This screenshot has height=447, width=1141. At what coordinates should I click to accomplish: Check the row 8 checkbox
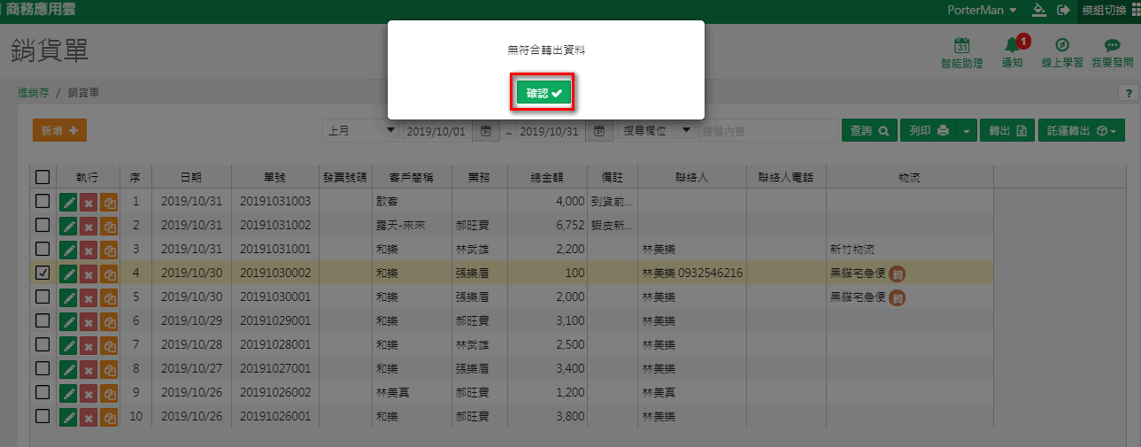coord(42,367)
